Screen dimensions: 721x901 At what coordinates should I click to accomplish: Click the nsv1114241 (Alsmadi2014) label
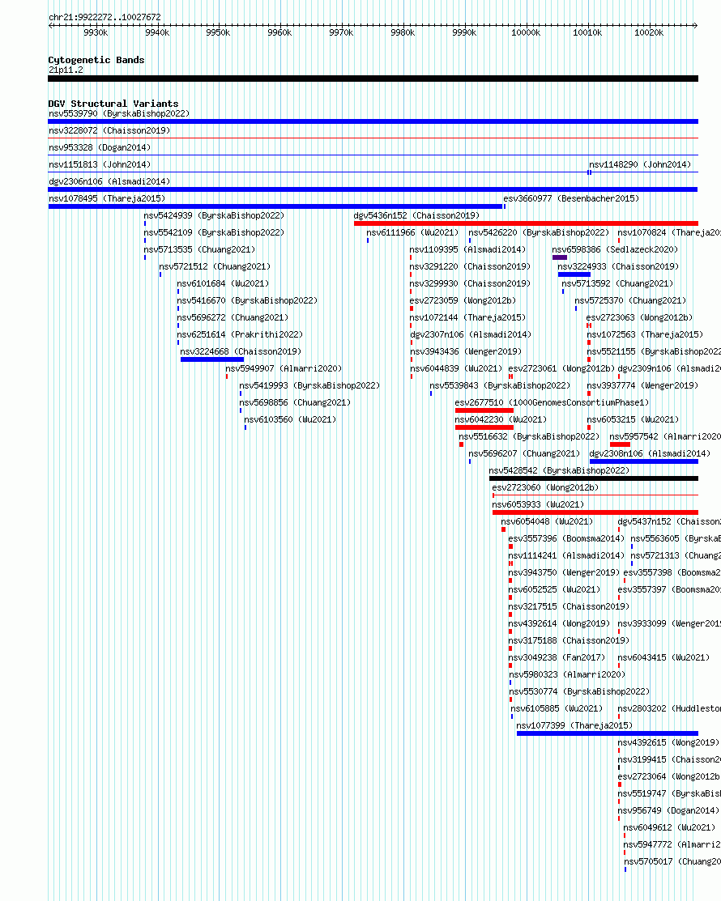click(565, 556)
